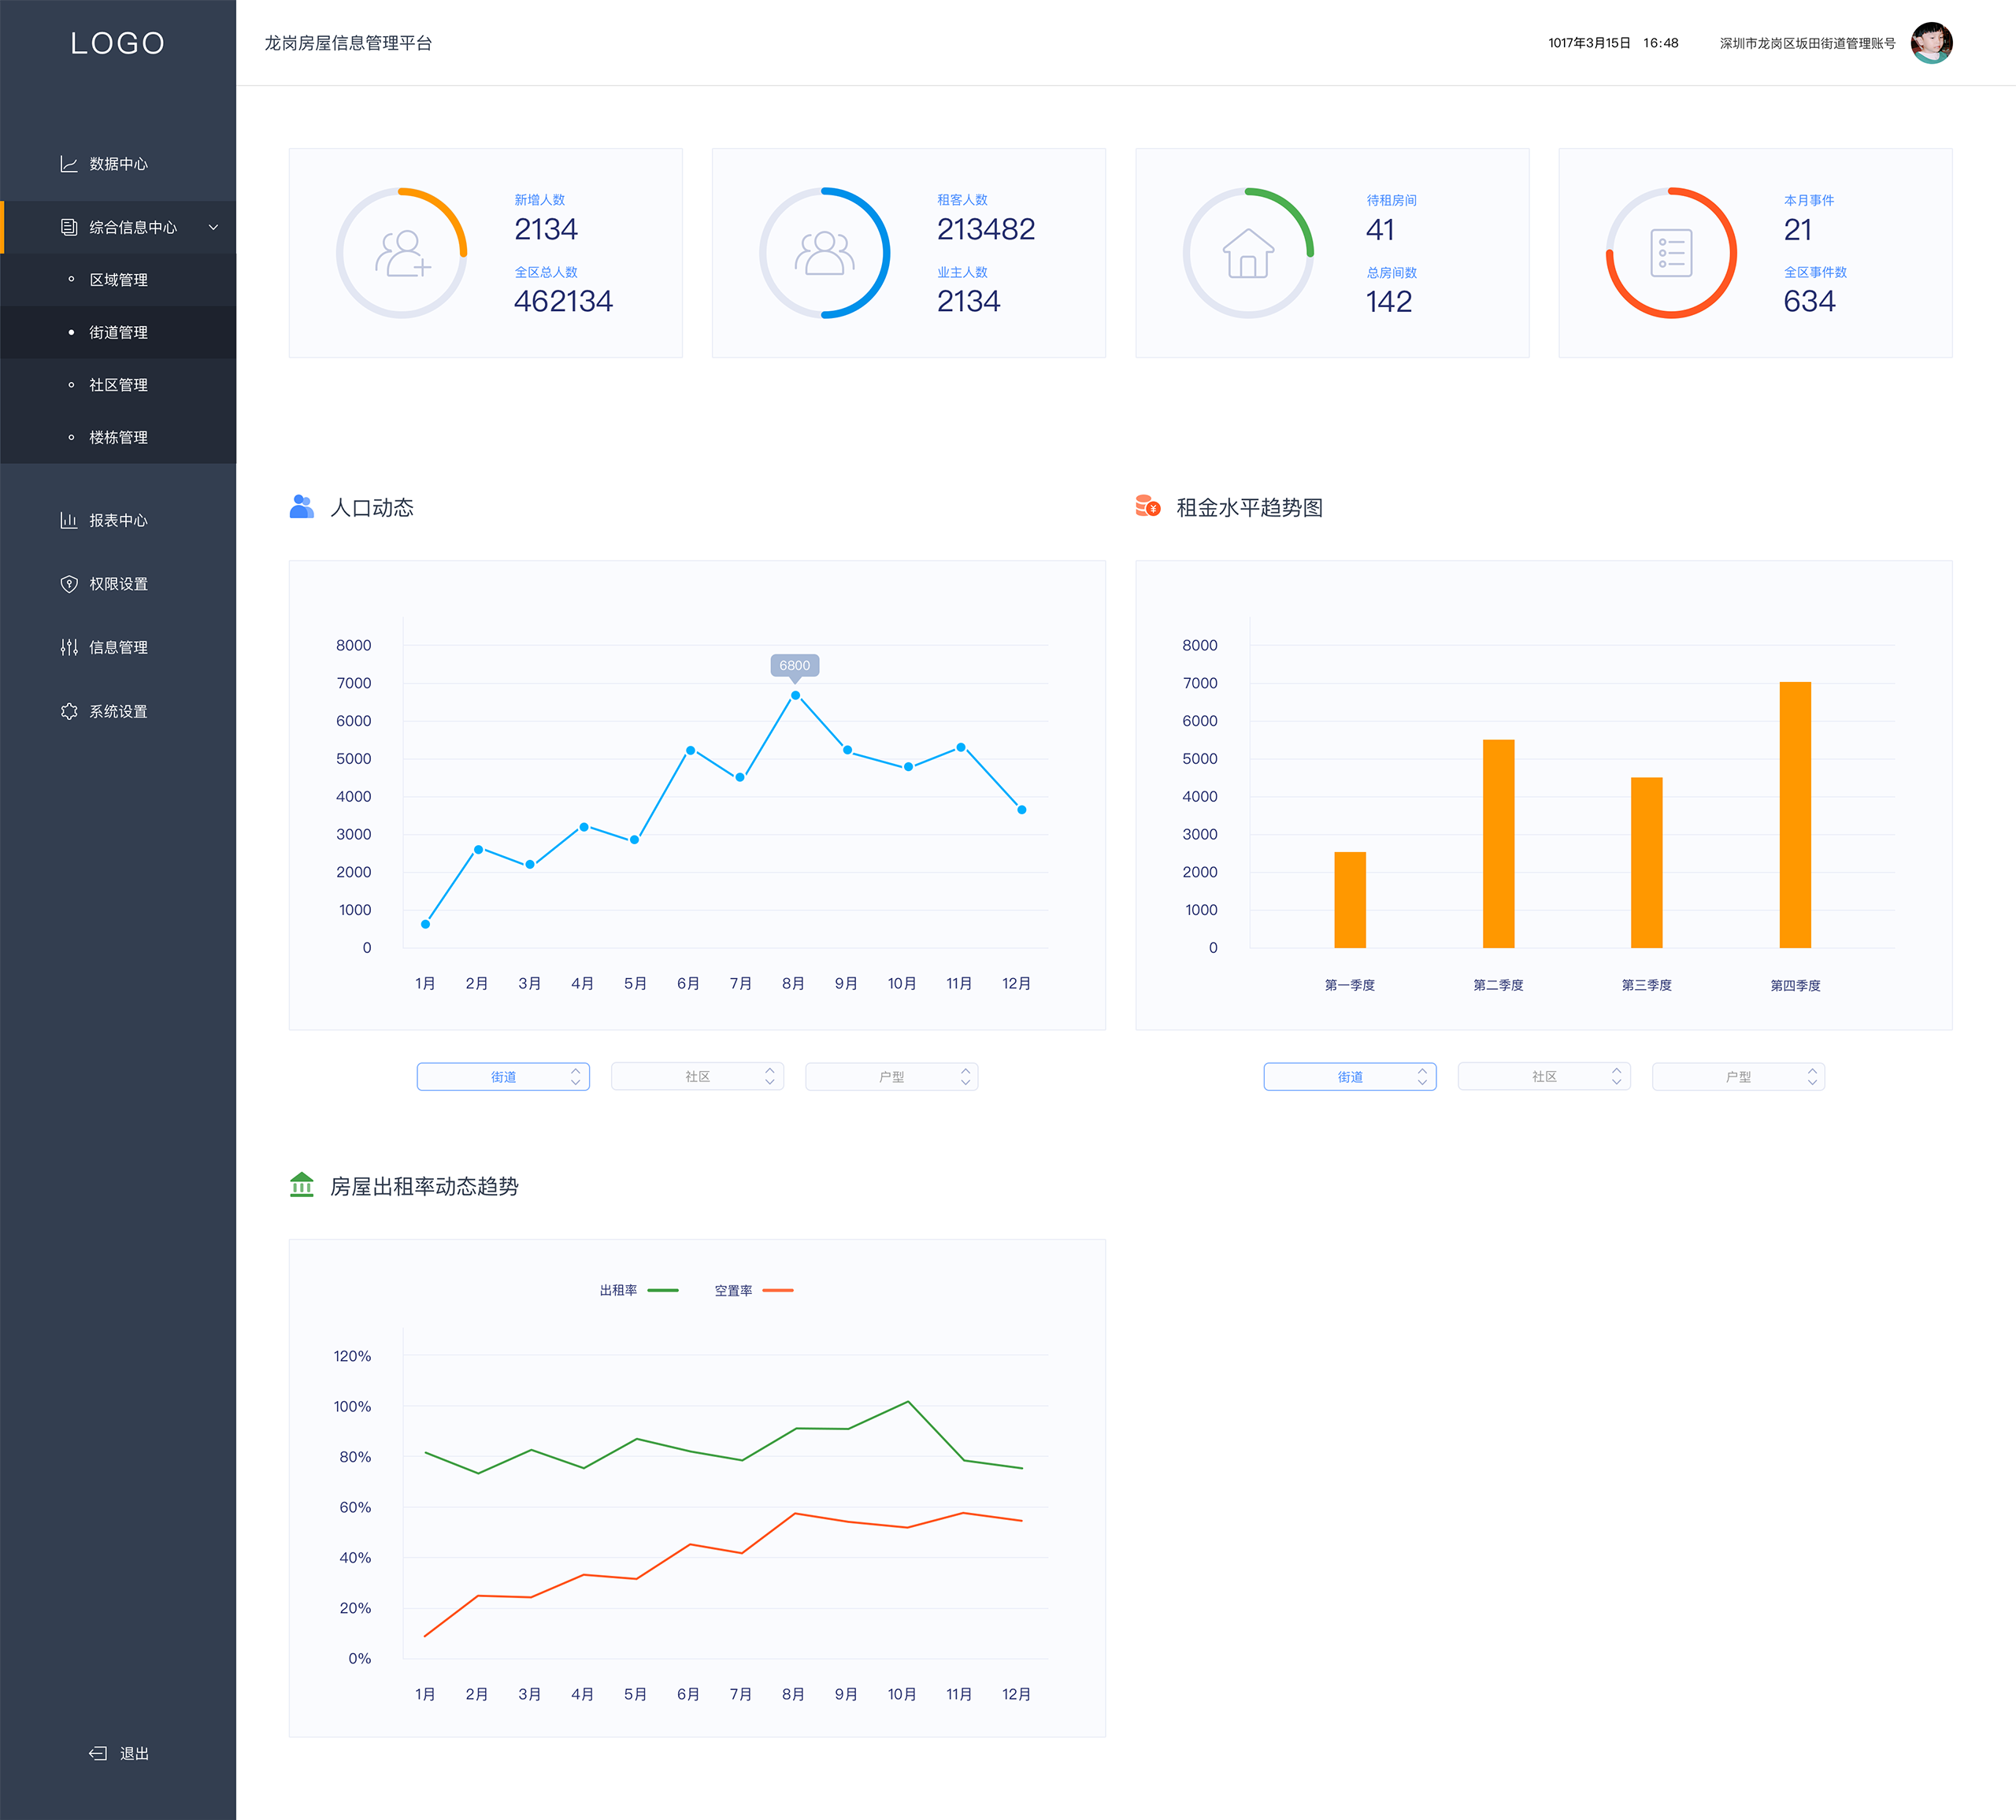
Task: Select 楼栋管理 submenu item
Action: tap(118, 437)
